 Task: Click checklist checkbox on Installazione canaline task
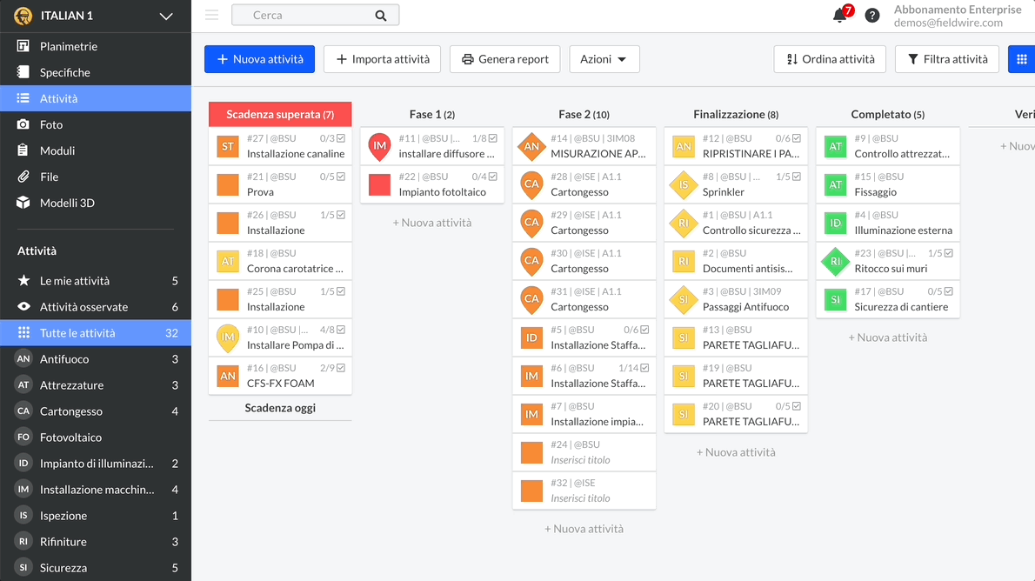(341, 138)
